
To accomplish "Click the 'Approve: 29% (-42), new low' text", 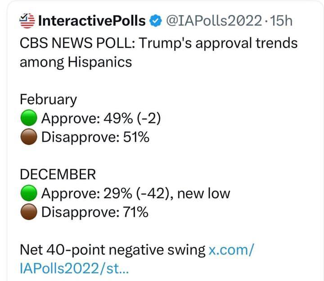I will click(135, 193).
